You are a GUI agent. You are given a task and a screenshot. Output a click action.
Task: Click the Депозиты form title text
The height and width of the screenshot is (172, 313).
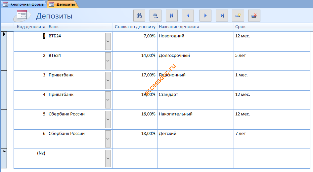click(54, 16)
